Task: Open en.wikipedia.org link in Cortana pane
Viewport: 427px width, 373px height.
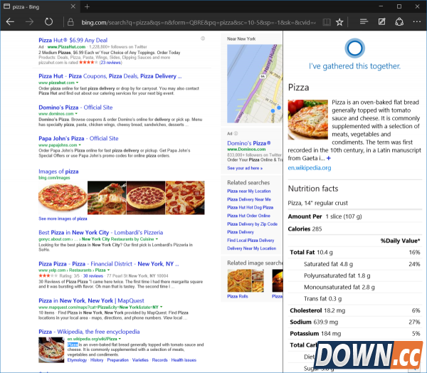Action: point(309,168)
